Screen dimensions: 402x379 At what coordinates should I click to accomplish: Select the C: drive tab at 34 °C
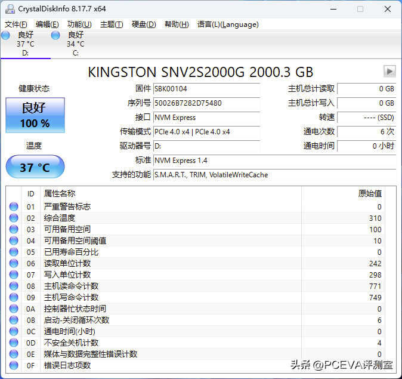pyautogui.click(x=76, y=44)
